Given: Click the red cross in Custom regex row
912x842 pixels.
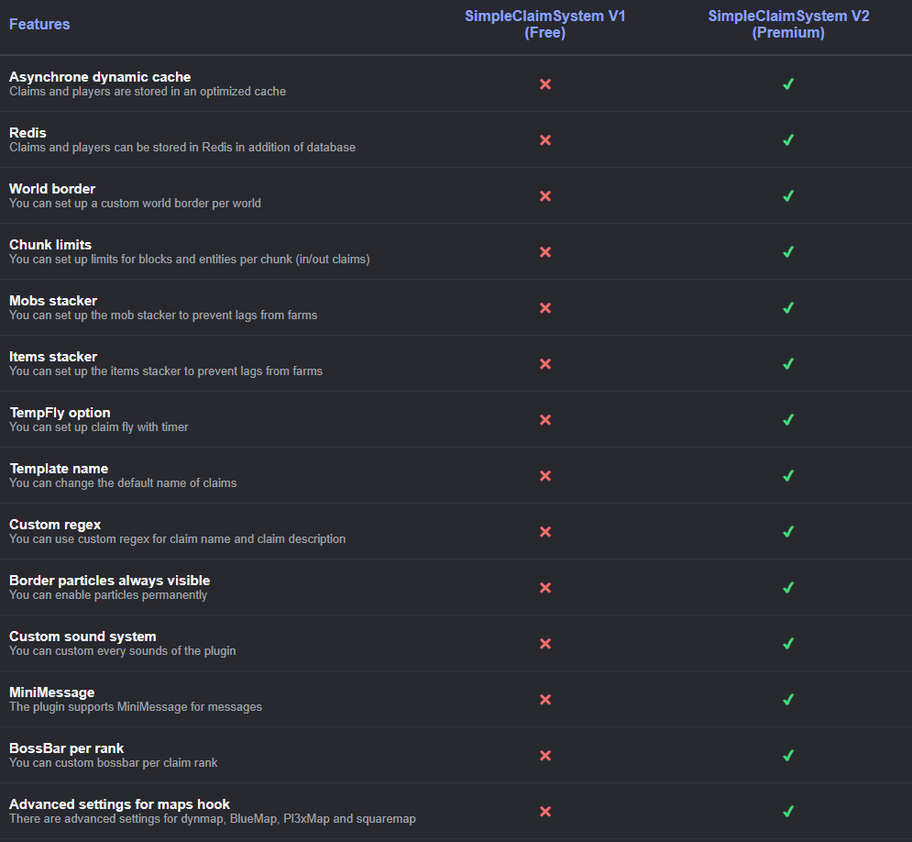Looking at the screenshot, I should click(545, 532).
